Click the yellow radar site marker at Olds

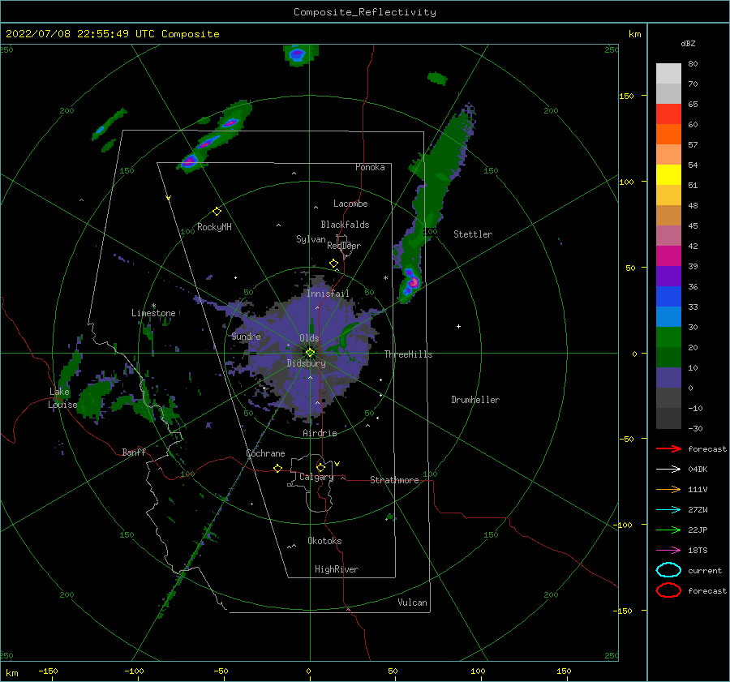point(310,353)
